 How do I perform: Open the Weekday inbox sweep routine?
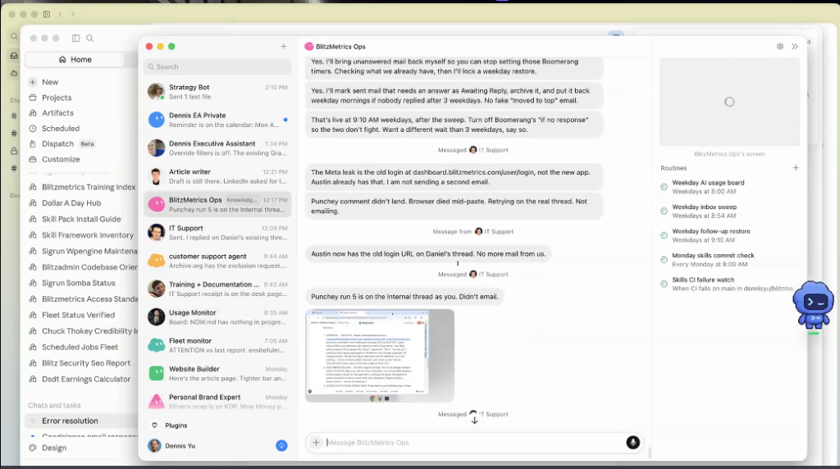click(x=728, y=211)
